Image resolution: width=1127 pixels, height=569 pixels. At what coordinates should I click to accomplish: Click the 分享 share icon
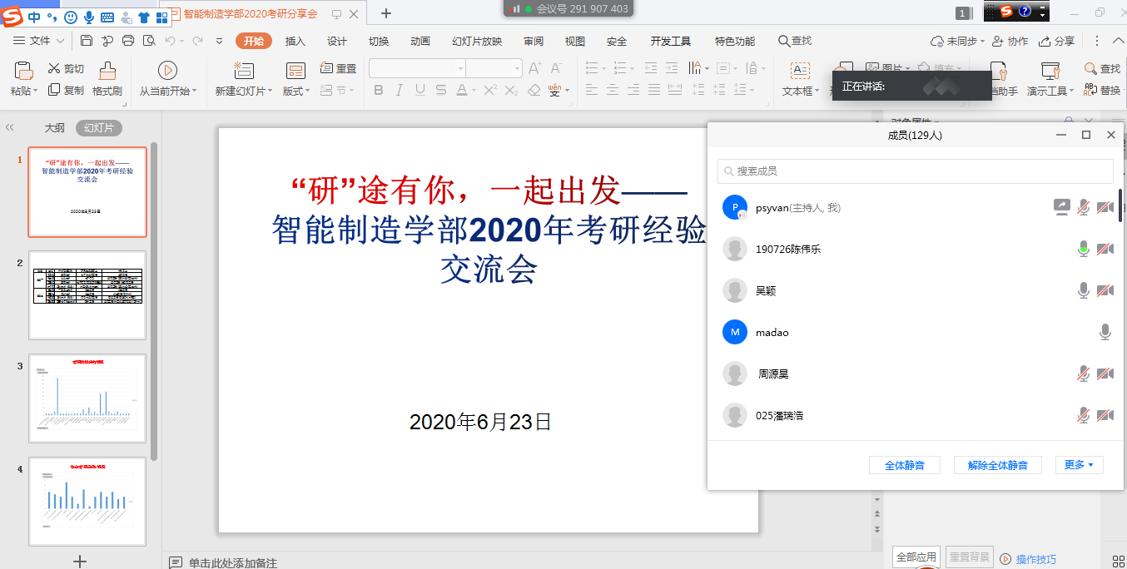point(1046,41)
